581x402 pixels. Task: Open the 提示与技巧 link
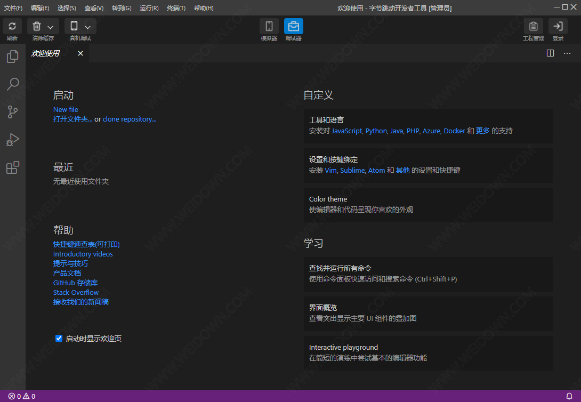pyautogui.click(x=70, y=263)
